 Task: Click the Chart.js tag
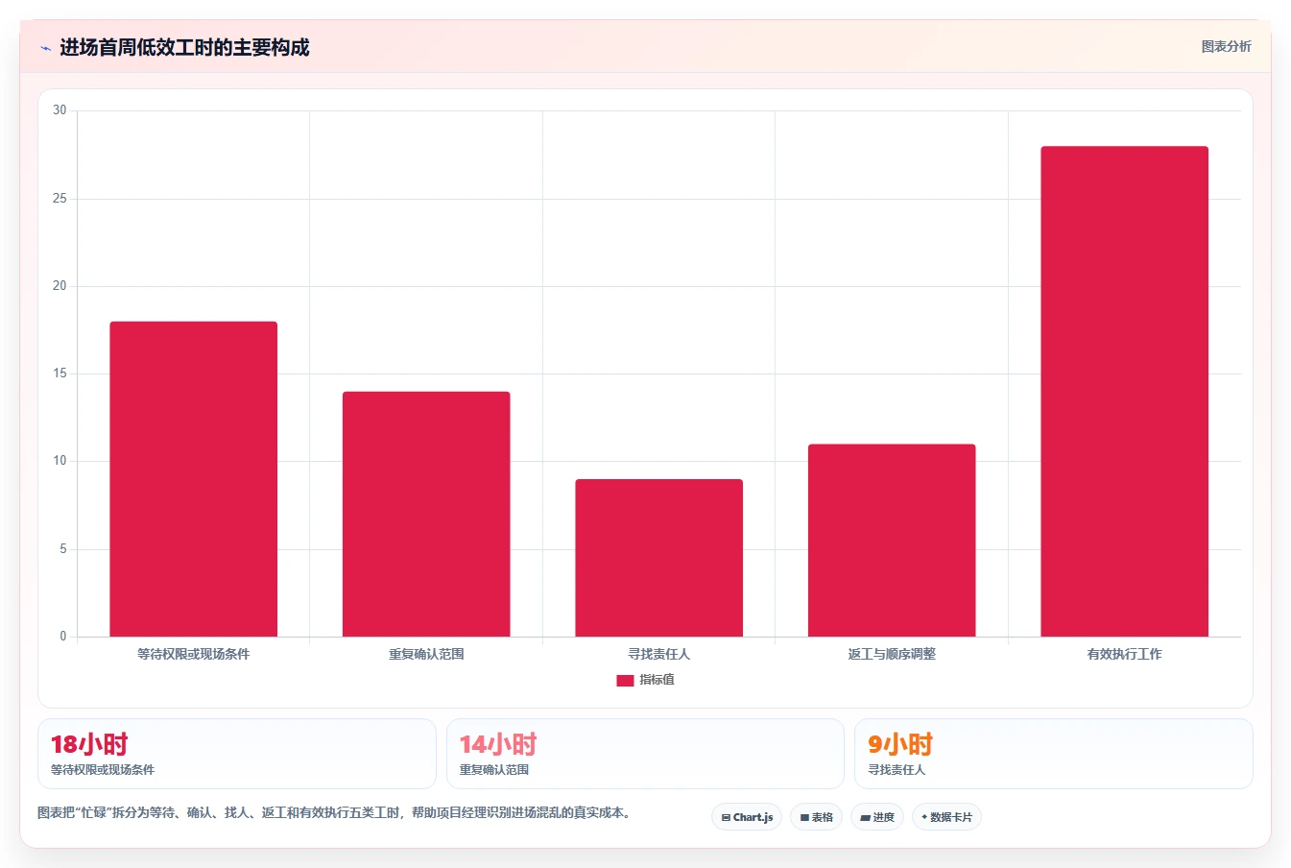747,817
